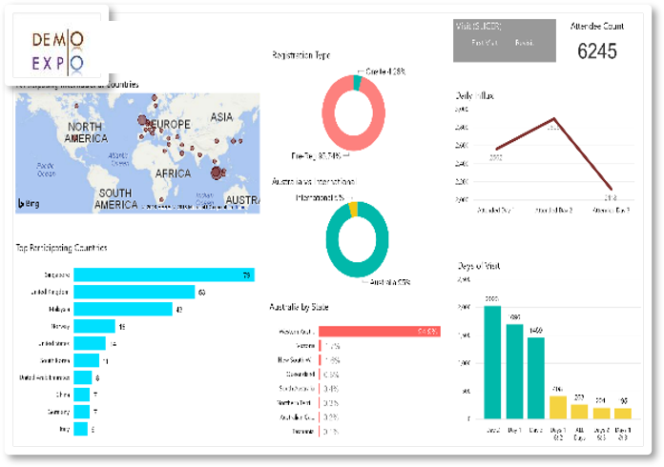Click the Norway bar in countries chart
Viewport: 664px width, 467px height.
tap(93, 326)
